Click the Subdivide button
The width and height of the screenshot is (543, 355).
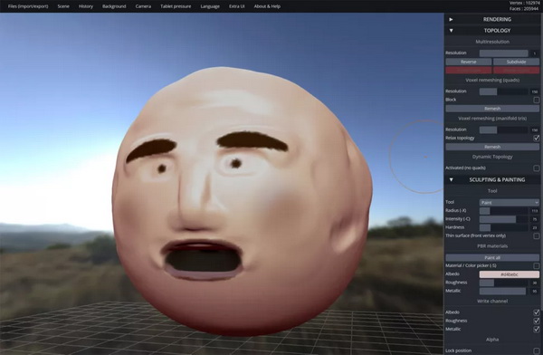pyautogui.click(x=516, y=62)
